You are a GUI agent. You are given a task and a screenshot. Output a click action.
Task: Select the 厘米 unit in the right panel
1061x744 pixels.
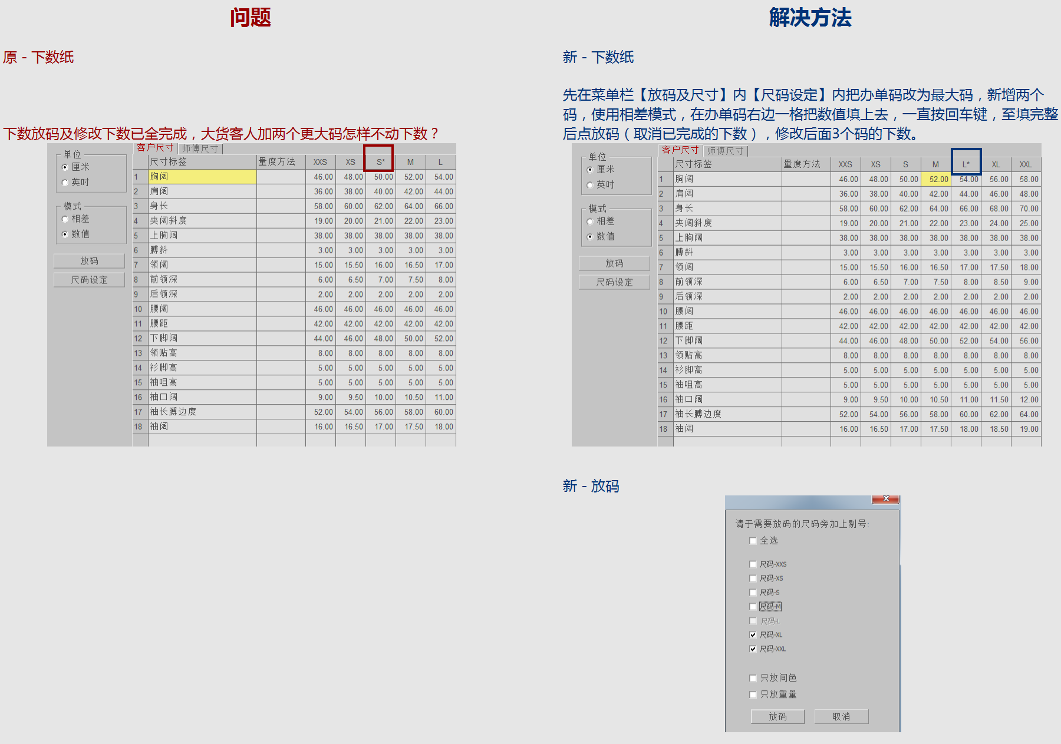click(x=590, y=169)
